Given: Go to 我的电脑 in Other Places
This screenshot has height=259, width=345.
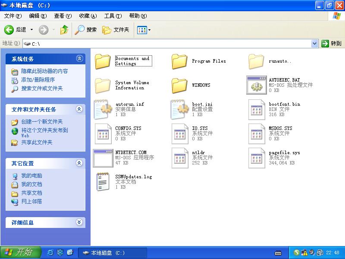Looking at the screenshot, I should click(31, 176).
